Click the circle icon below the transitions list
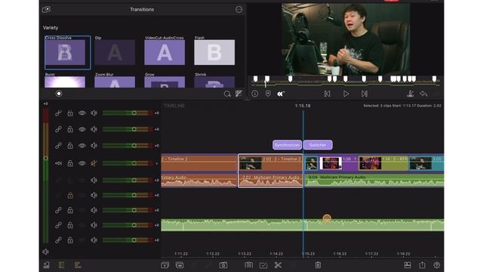The height and width of the screenshot is (272, 483). pos(59,94)
